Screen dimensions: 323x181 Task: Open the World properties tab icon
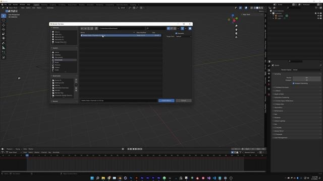[269, 84]
